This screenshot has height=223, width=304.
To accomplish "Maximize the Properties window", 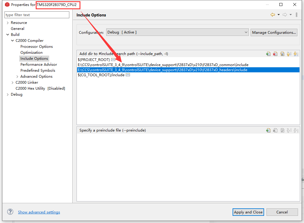I will (x=281, y=4).
